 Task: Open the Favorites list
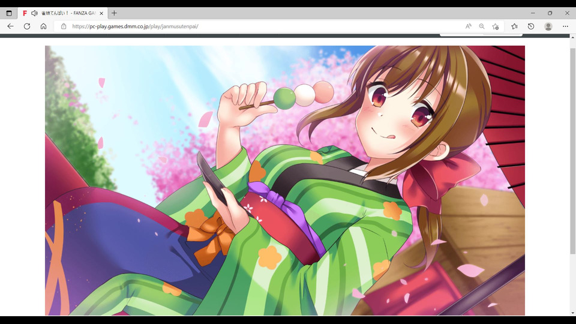[x=514, y=26]
